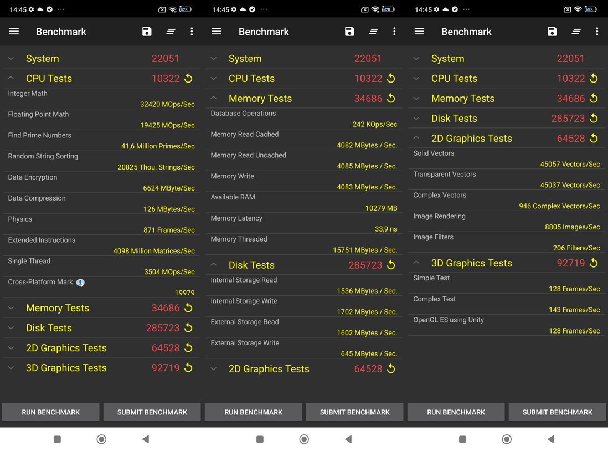Tap RUN BENCHMARK in middle screen
The image size is (608, 451).
[x=253, y=412]
